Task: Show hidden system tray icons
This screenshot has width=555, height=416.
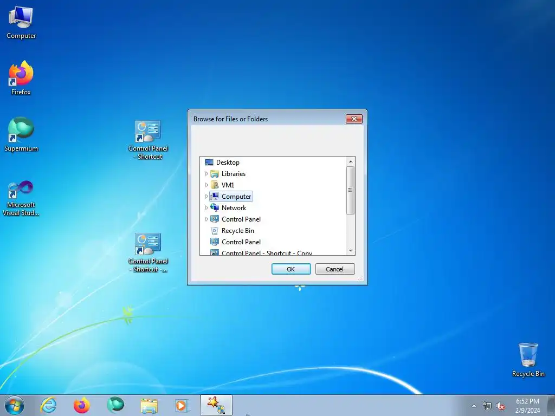Action: (x=474, y=406)
